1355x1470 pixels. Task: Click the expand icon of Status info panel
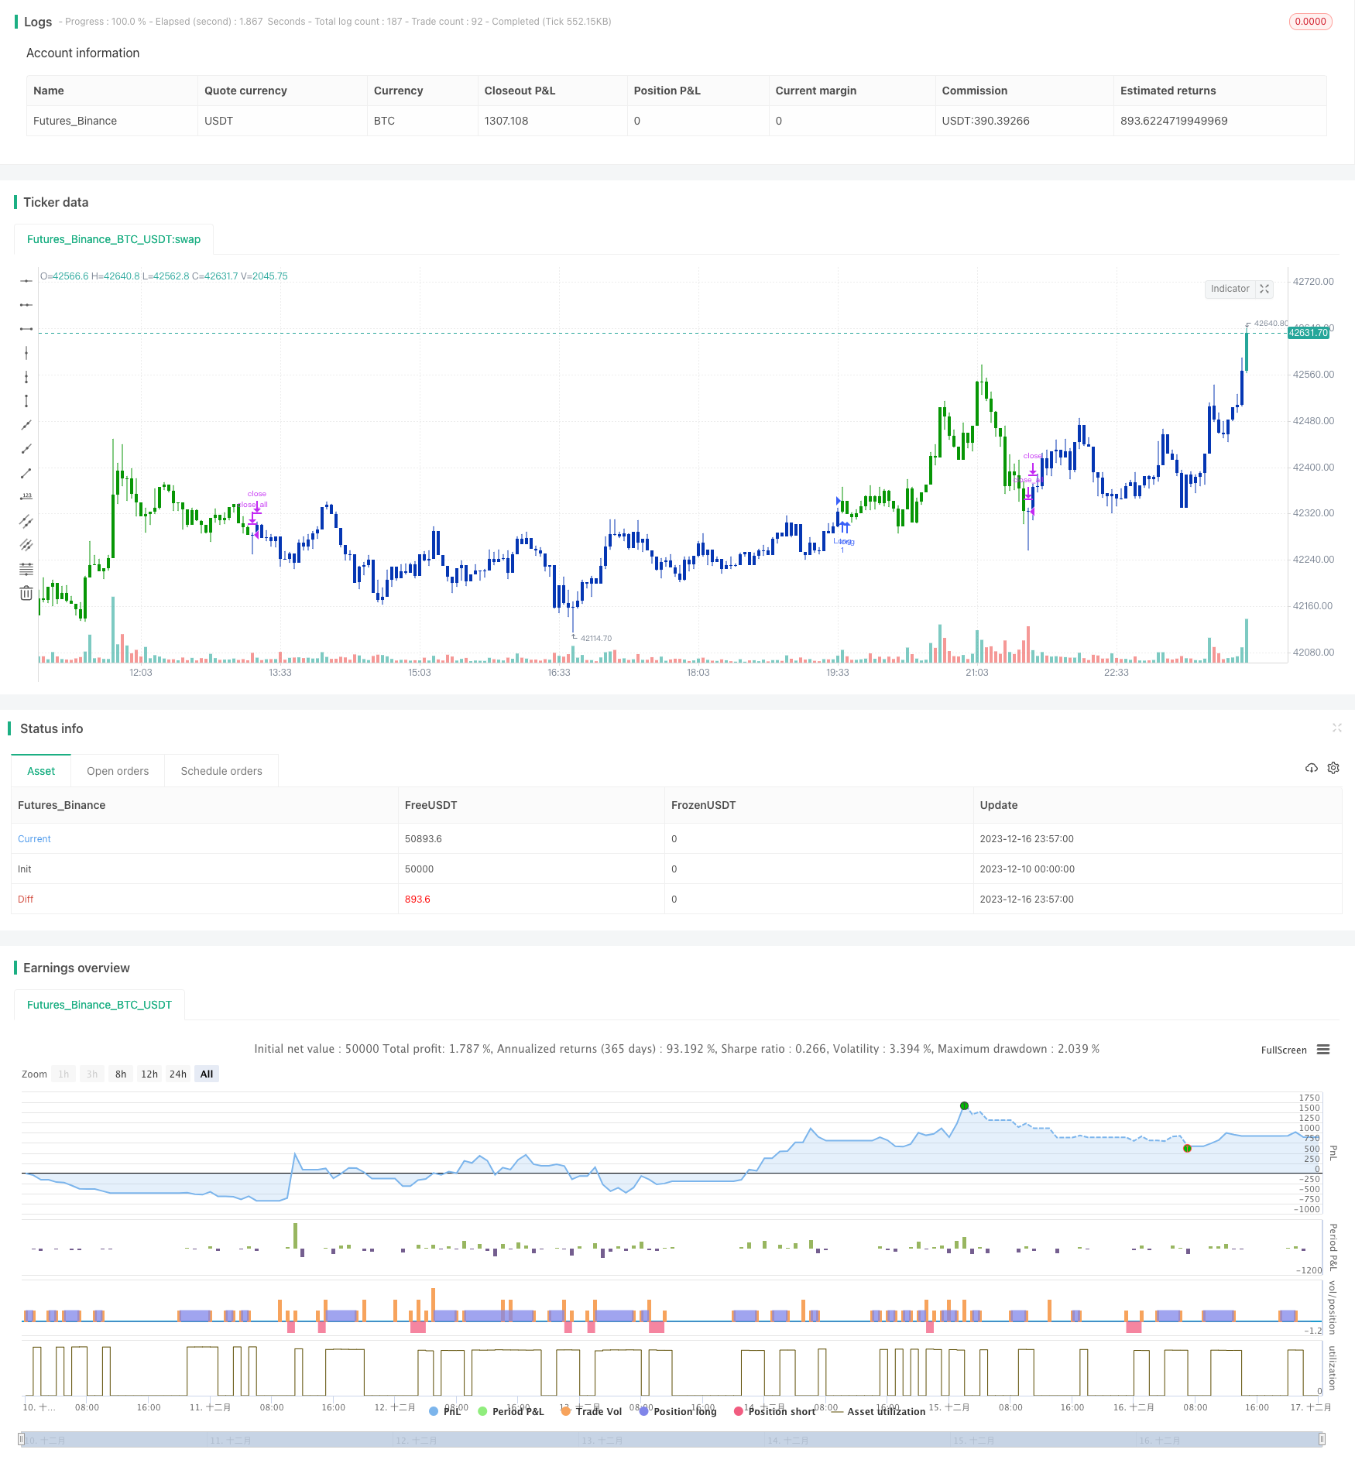click(1336, 728)
